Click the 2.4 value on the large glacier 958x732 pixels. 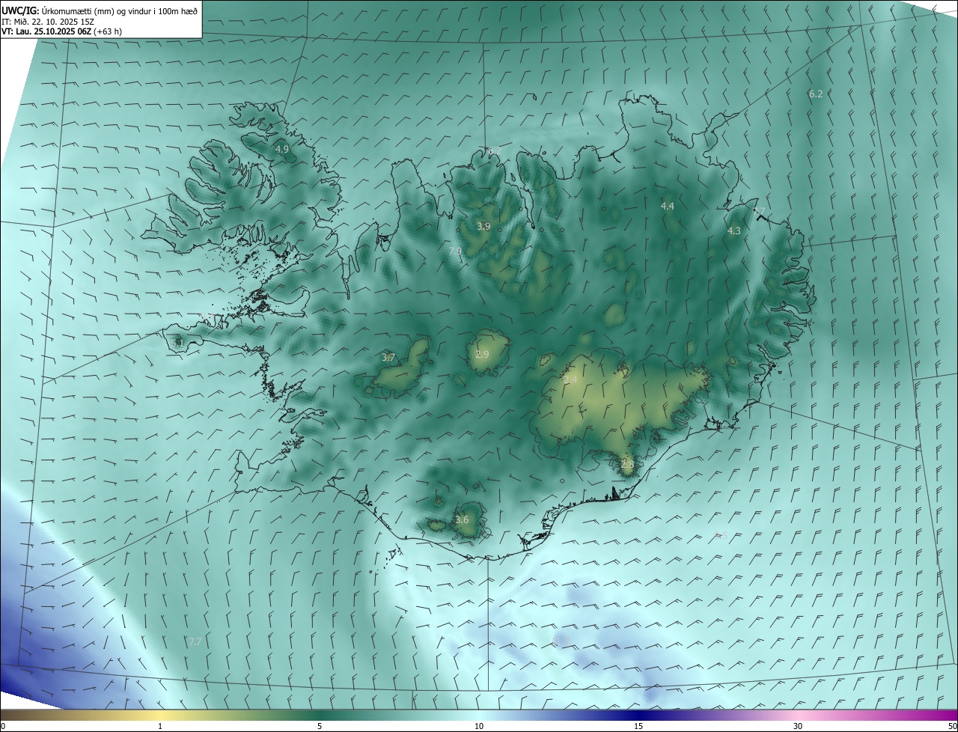tap(570, 380)
